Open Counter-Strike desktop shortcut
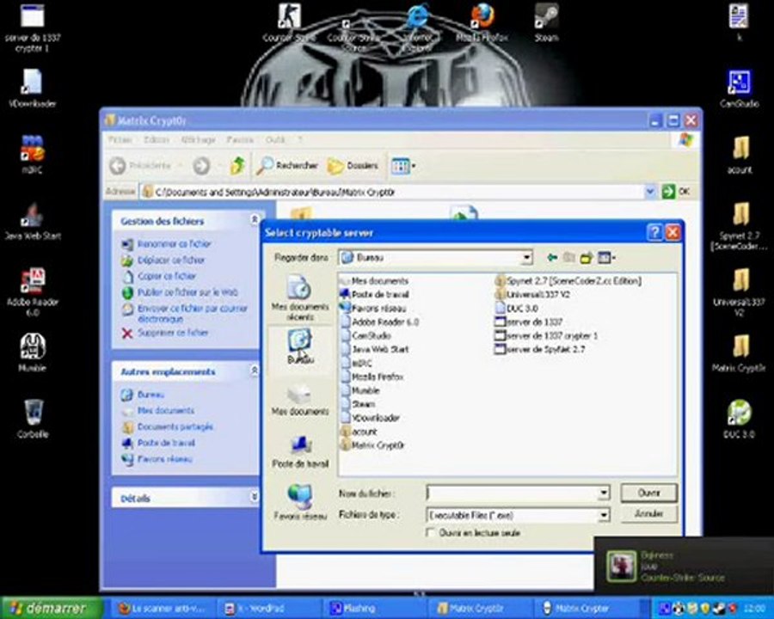Screen dimensions: 774x619 (289, 22)
